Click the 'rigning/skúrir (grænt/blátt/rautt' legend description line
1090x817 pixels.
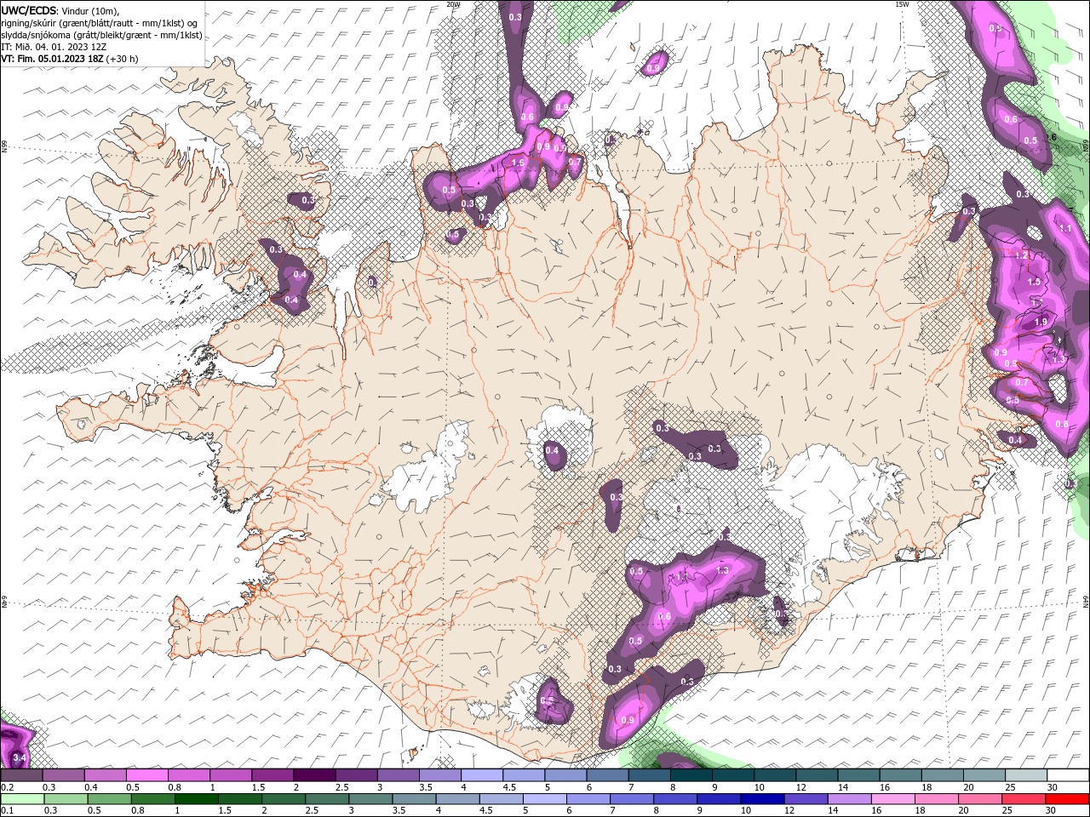tap(100, 23)
